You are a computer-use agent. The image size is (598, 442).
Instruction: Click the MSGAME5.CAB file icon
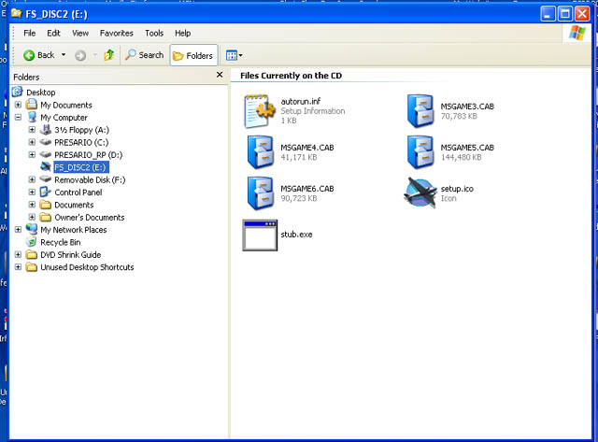(x=420, y=151)
